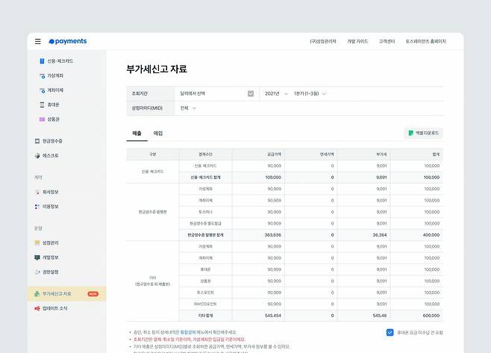This screenshot has width=491, height=353.
Task: Click the 달력에서 선택 date input field
Action: point(217,93)
